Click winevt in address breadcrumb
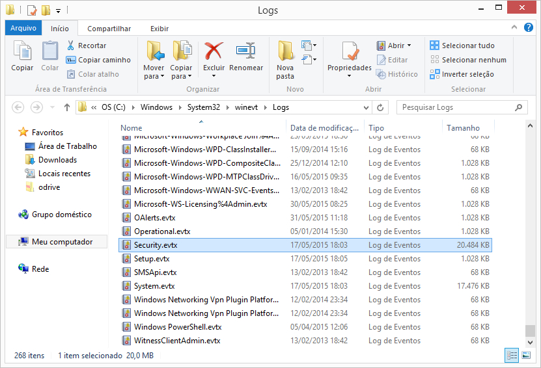 [x=246, y=107]
